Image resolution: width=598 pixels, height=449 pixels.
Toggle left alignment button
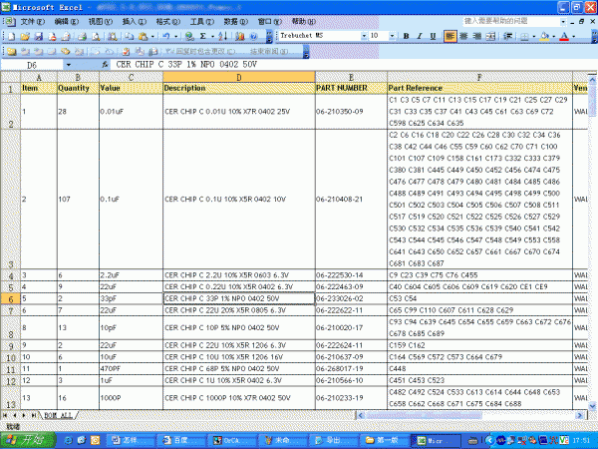point(450,36)
